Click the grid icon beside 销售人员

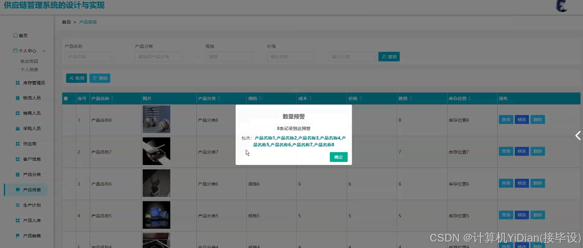(x=18, y=113)
